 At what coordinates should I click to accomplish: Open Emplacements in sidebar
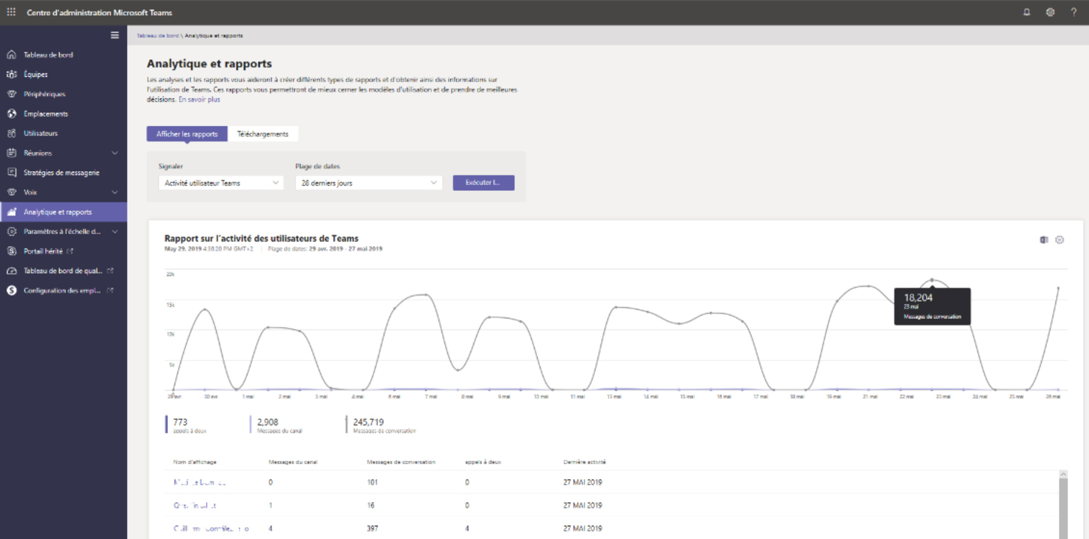pyautogui.click(x=45, y=114)
